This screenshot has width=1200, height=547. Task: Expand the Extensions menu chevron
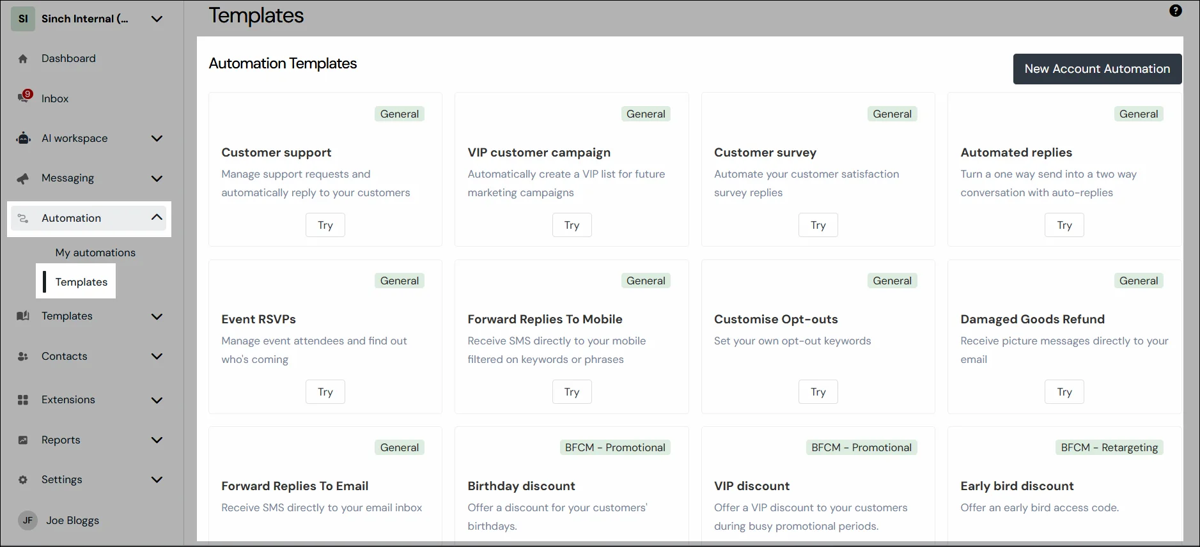(157, 400)
